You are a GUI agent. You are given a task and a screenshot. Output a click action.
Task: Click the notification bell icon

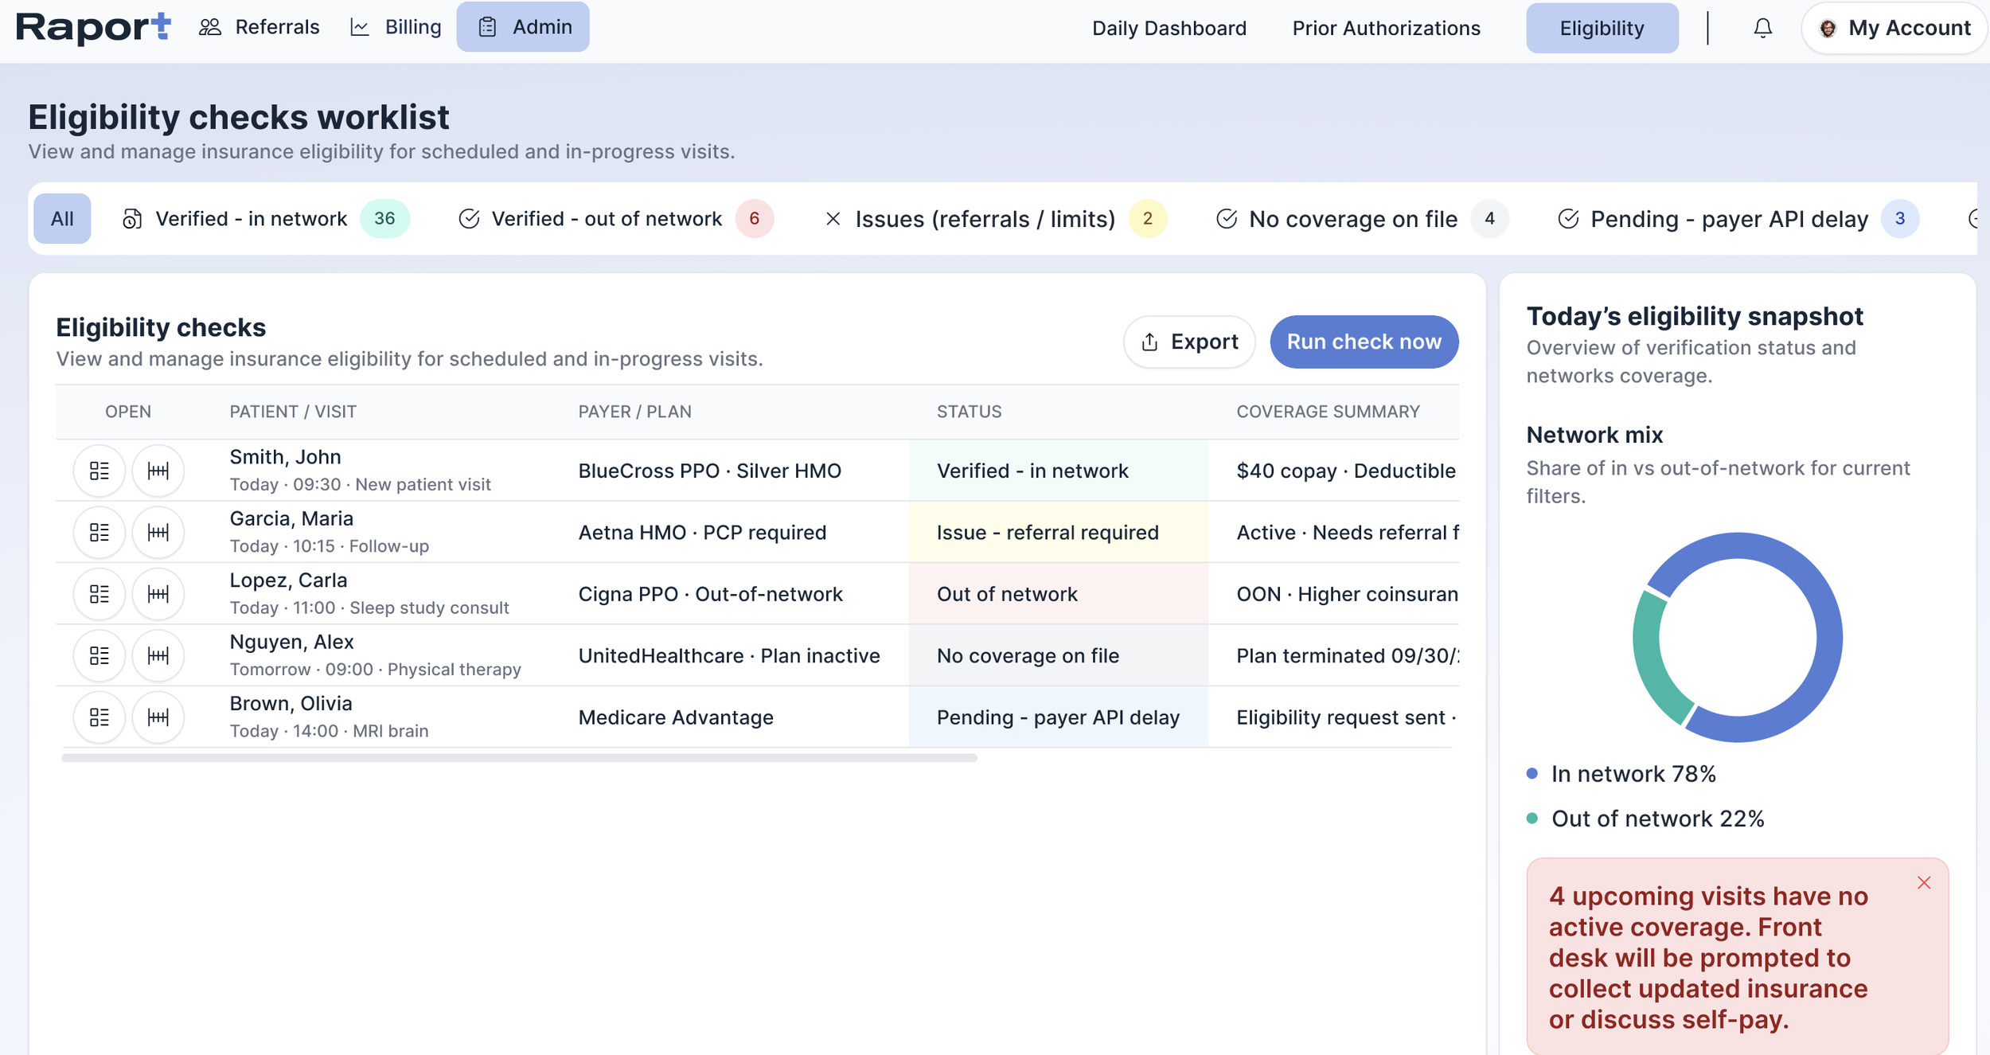(1762, 29)
